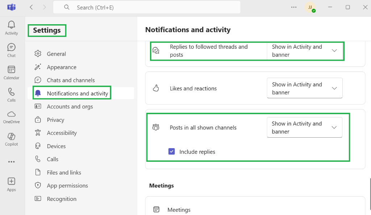371x215 pixels.
Task: Open the Posts in all shown channels dropdown
Action: 304,128
